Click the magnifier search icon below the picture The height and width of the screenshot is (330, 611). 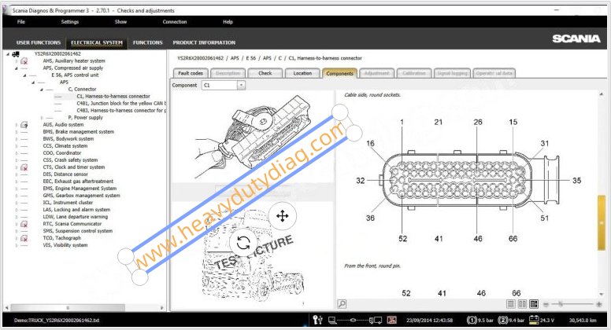click(342, 303)
